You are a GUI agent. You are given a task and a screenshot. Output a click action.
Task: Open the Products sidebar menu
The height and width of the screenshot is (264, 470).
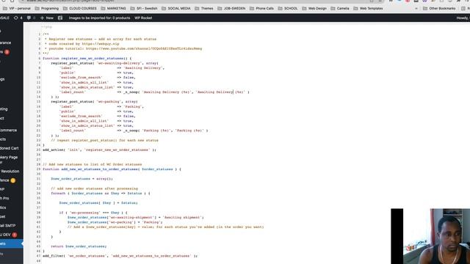(x=3, y=139)
